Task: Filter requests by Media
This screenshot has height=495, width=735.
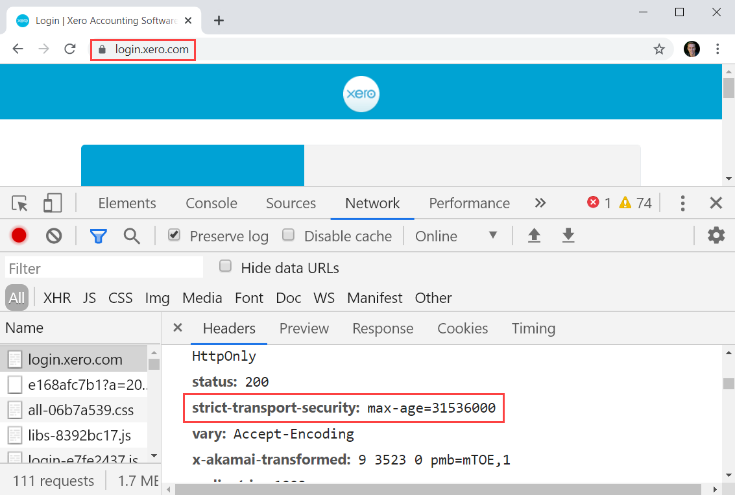Action: [x=202, y=298]
